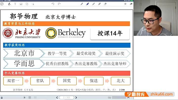Choose the blue fountain pen

pyautogui.click(x=88, y=4)
